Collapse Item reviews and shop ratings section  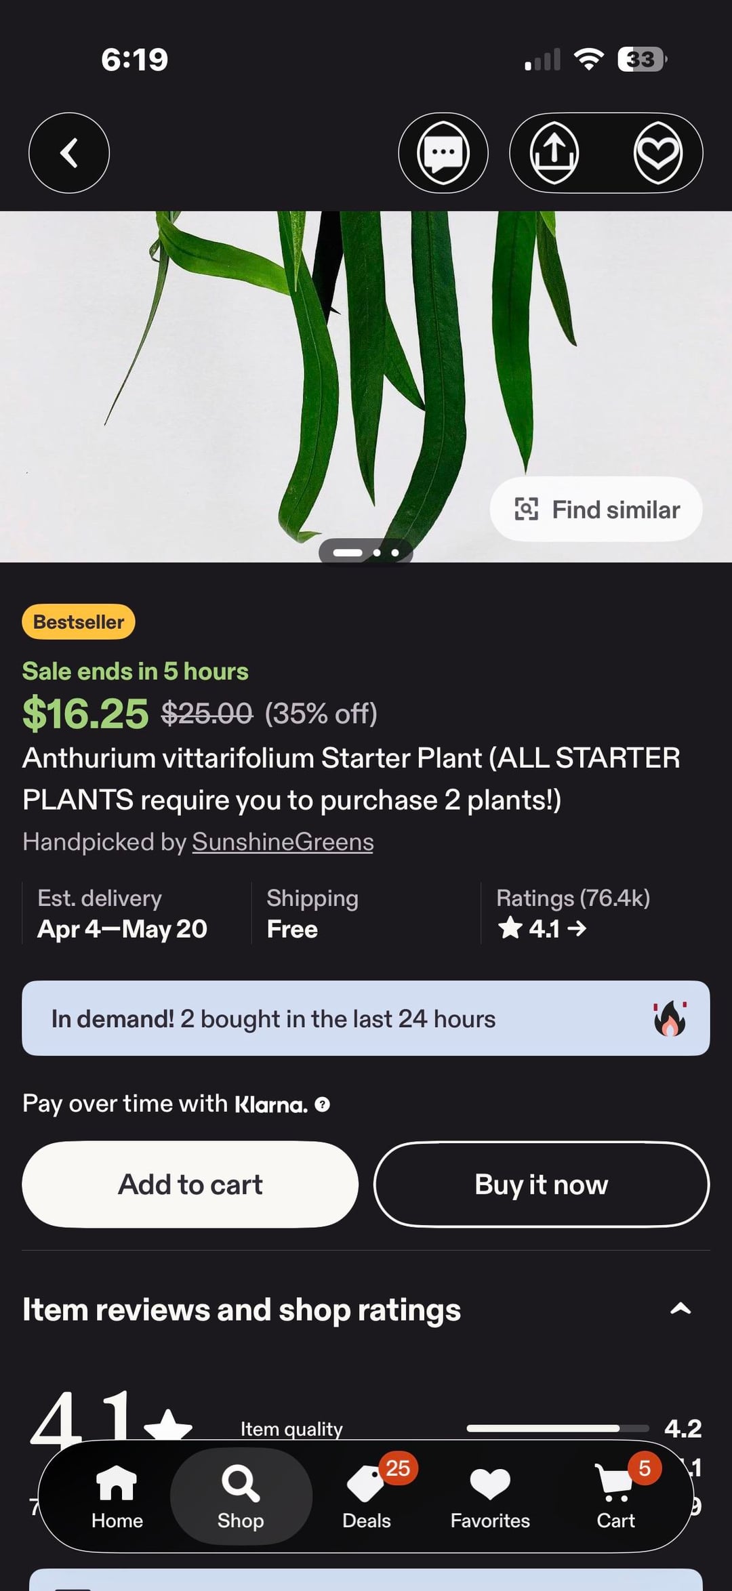[680, 1309]
